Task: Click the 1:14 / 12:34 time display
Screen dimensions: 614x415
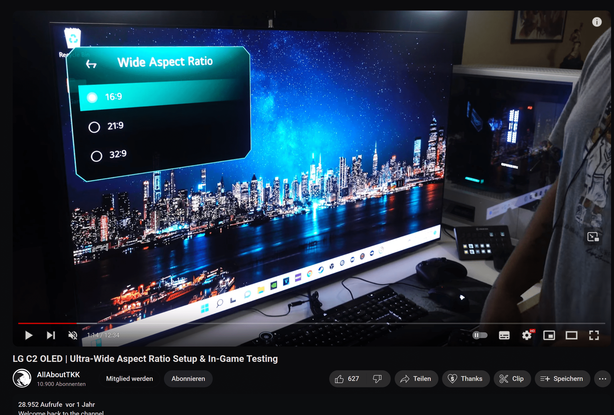Action: click(103, 335)
